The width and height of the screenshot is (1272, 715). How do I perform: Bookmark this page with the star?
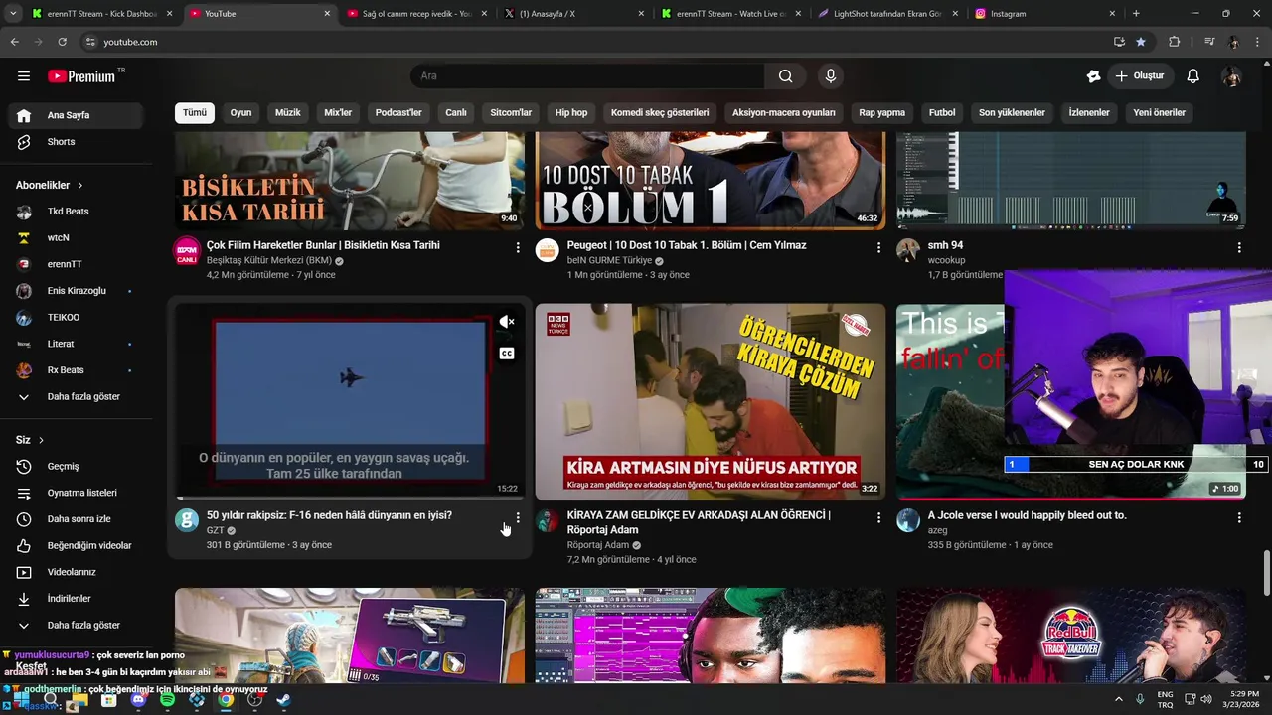(x=1141, y=42)
